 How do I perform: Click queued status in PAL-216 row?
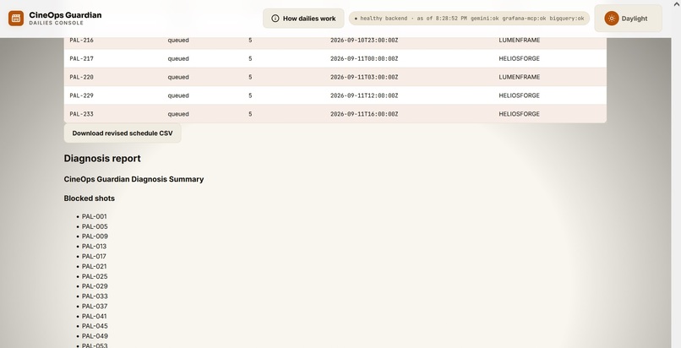click(x=178, y=41)
